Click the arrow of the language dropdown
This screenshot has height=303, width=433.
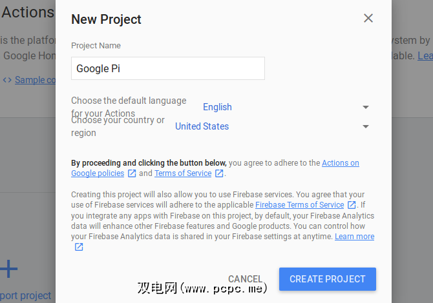tap(366, 107)
